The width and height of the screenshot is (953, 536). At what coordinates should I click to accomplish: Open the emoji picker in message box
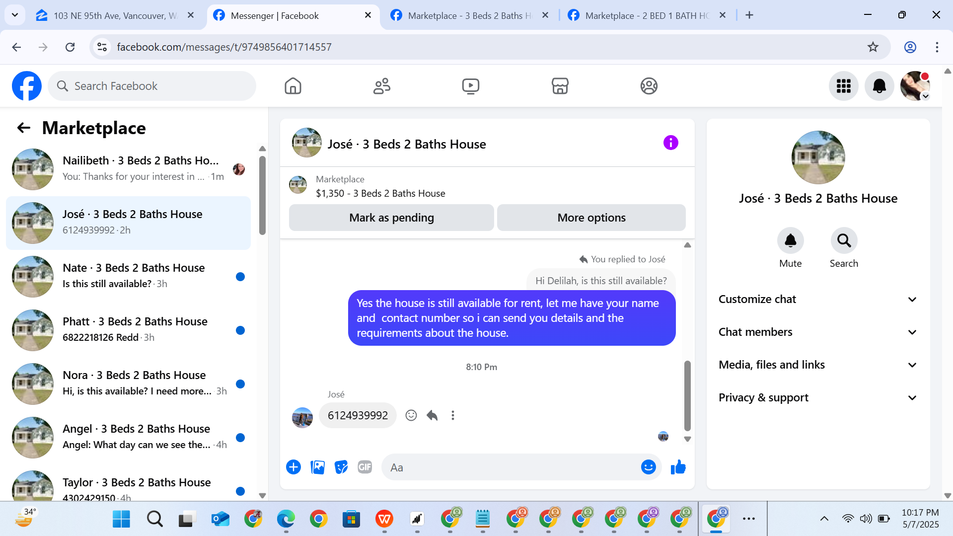(648, 467)
